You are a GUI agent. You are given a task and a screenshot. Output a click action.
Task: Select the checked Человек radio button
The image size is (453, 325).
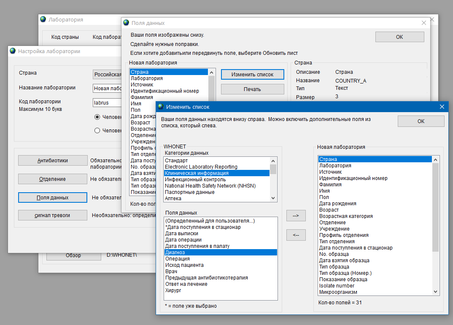(x=97, y=117)
